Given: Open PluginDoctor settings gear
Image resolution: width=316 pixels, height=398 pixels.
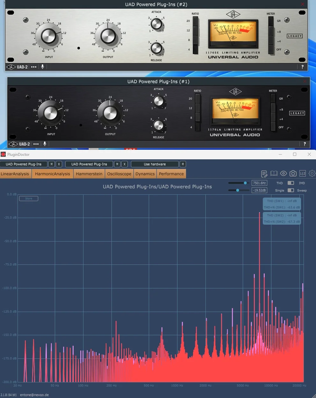Looking at the screenshot, I should 312,173.
